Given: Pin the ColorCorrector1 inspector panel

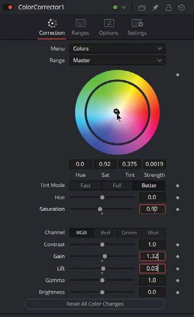Looking at the screenshot, I should 155,8.
